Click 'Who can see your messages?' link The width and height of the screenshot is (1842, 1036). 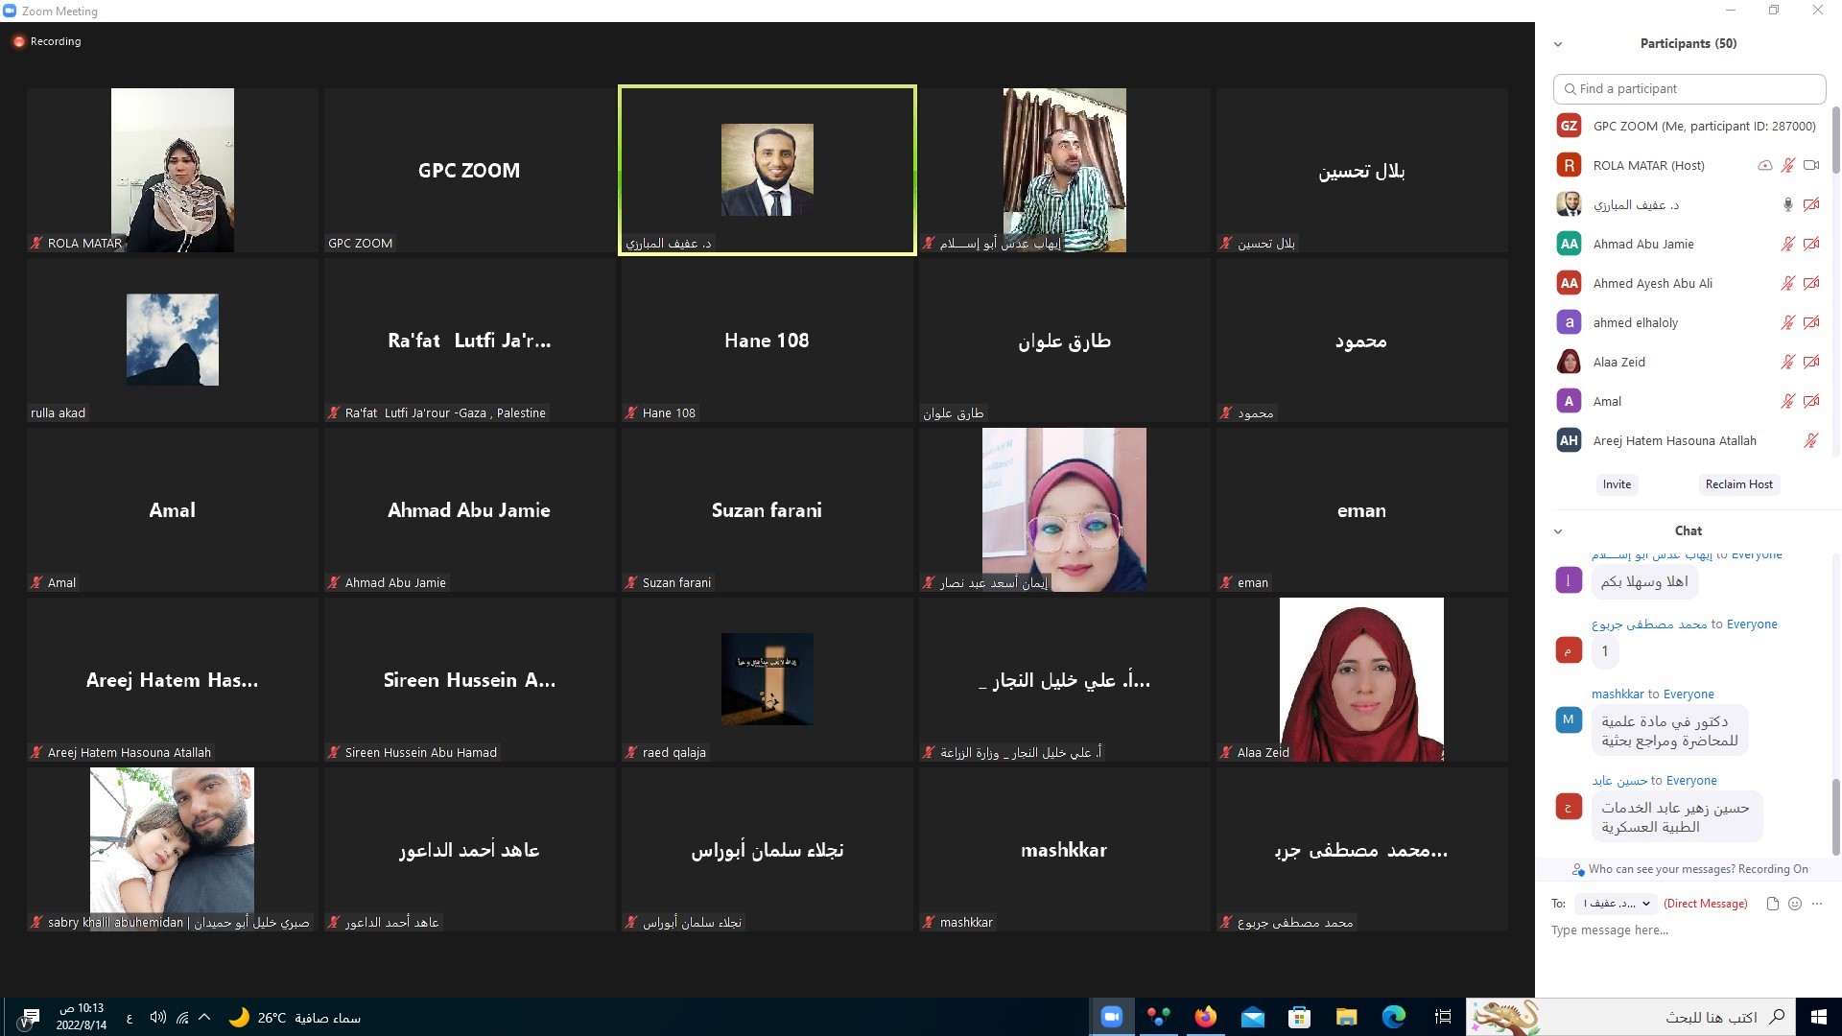click(x=1661, y=869)
